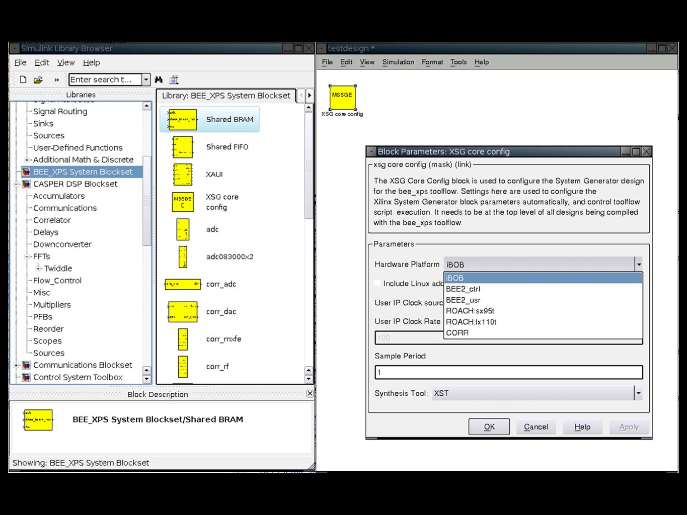Choose BEE2_ctrl from the platform list
Image resolution: width=687 pixels, height=515 pixels.
pyautogui.click(x=543, y=289)
